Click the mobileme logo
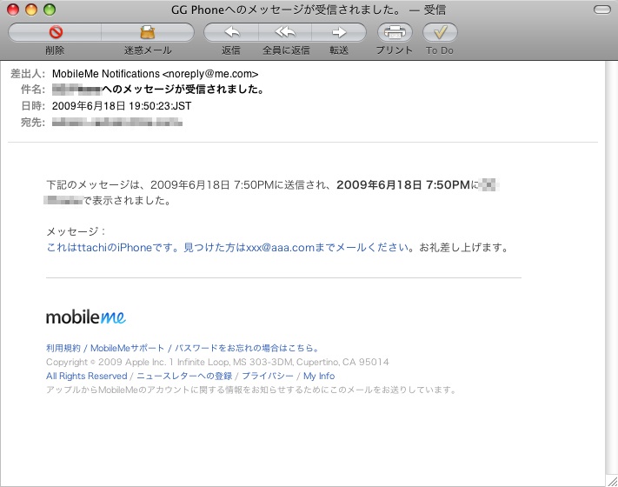This screenshot has width=618, height=487. coord(86,317)
